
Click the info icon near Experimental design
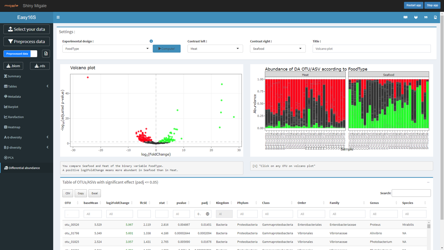[151, 41]
